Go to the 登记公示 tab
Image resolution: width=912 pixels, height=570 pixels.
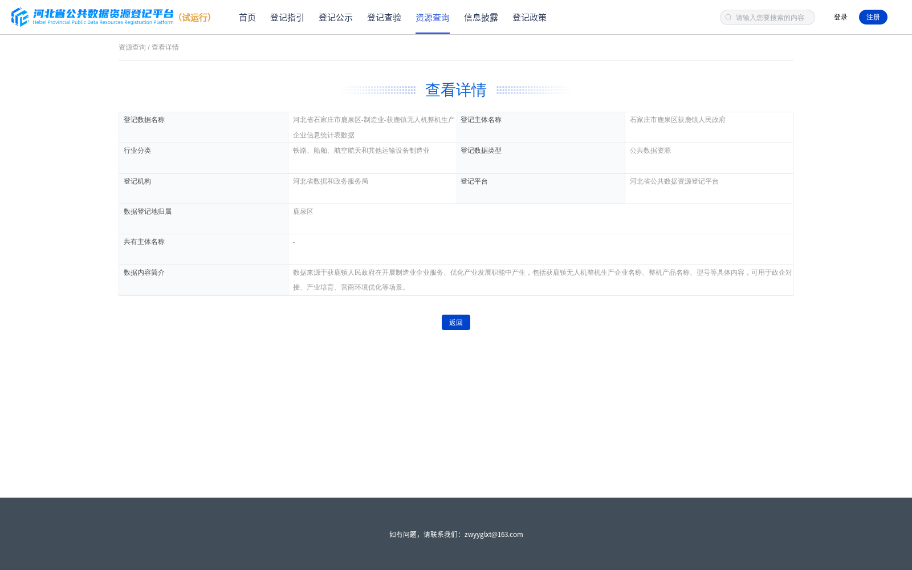coord(336,18)
